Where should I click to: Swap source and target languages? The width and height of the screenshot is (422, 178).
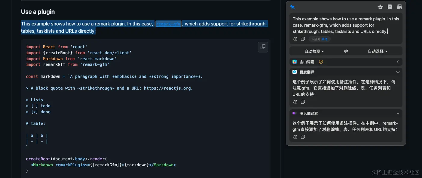pyautogui.click(x=346, y=51)
